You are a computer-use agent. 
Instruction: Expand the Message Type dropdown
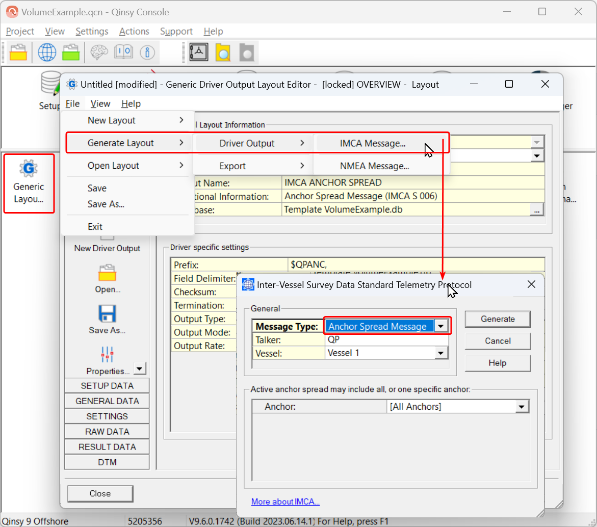click(442, 326)
